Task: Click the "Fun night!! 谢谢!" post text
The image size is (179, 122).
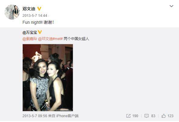Action: 38,22
